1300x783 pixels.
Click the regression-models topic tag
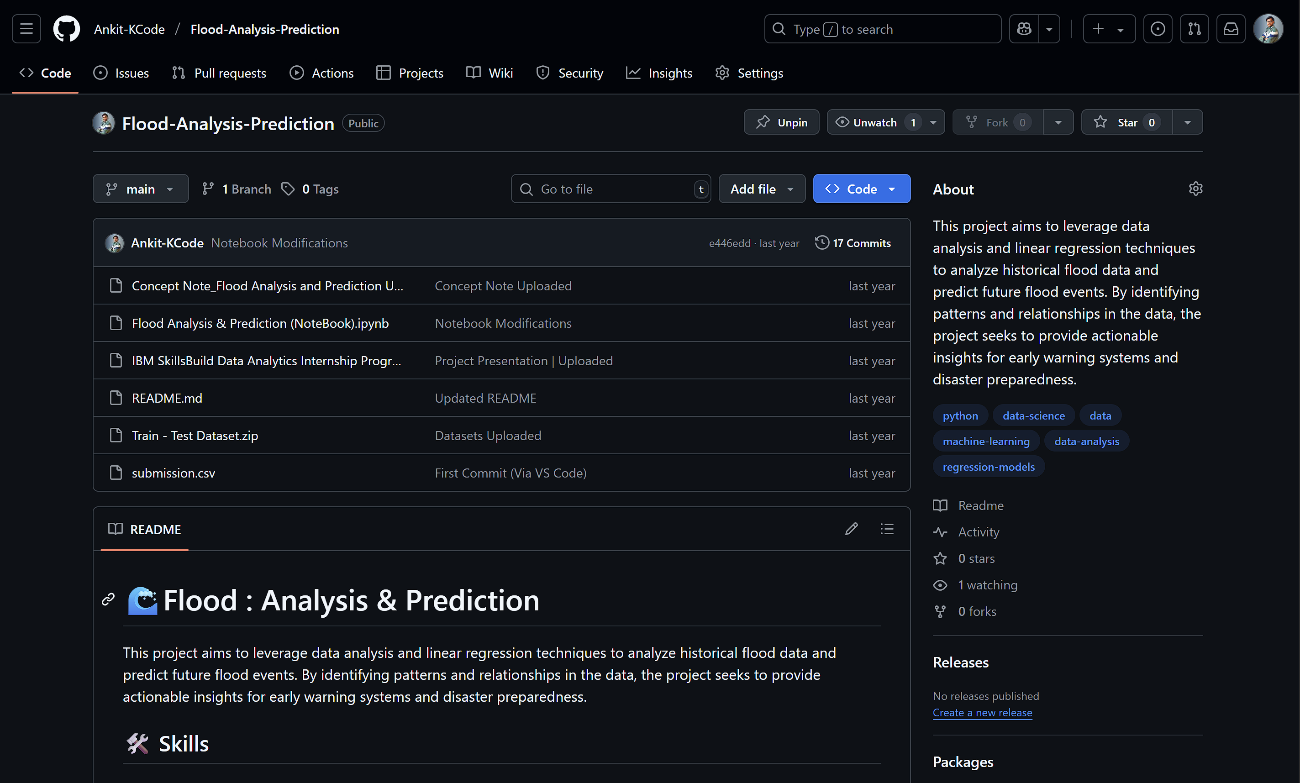point(989,467)
